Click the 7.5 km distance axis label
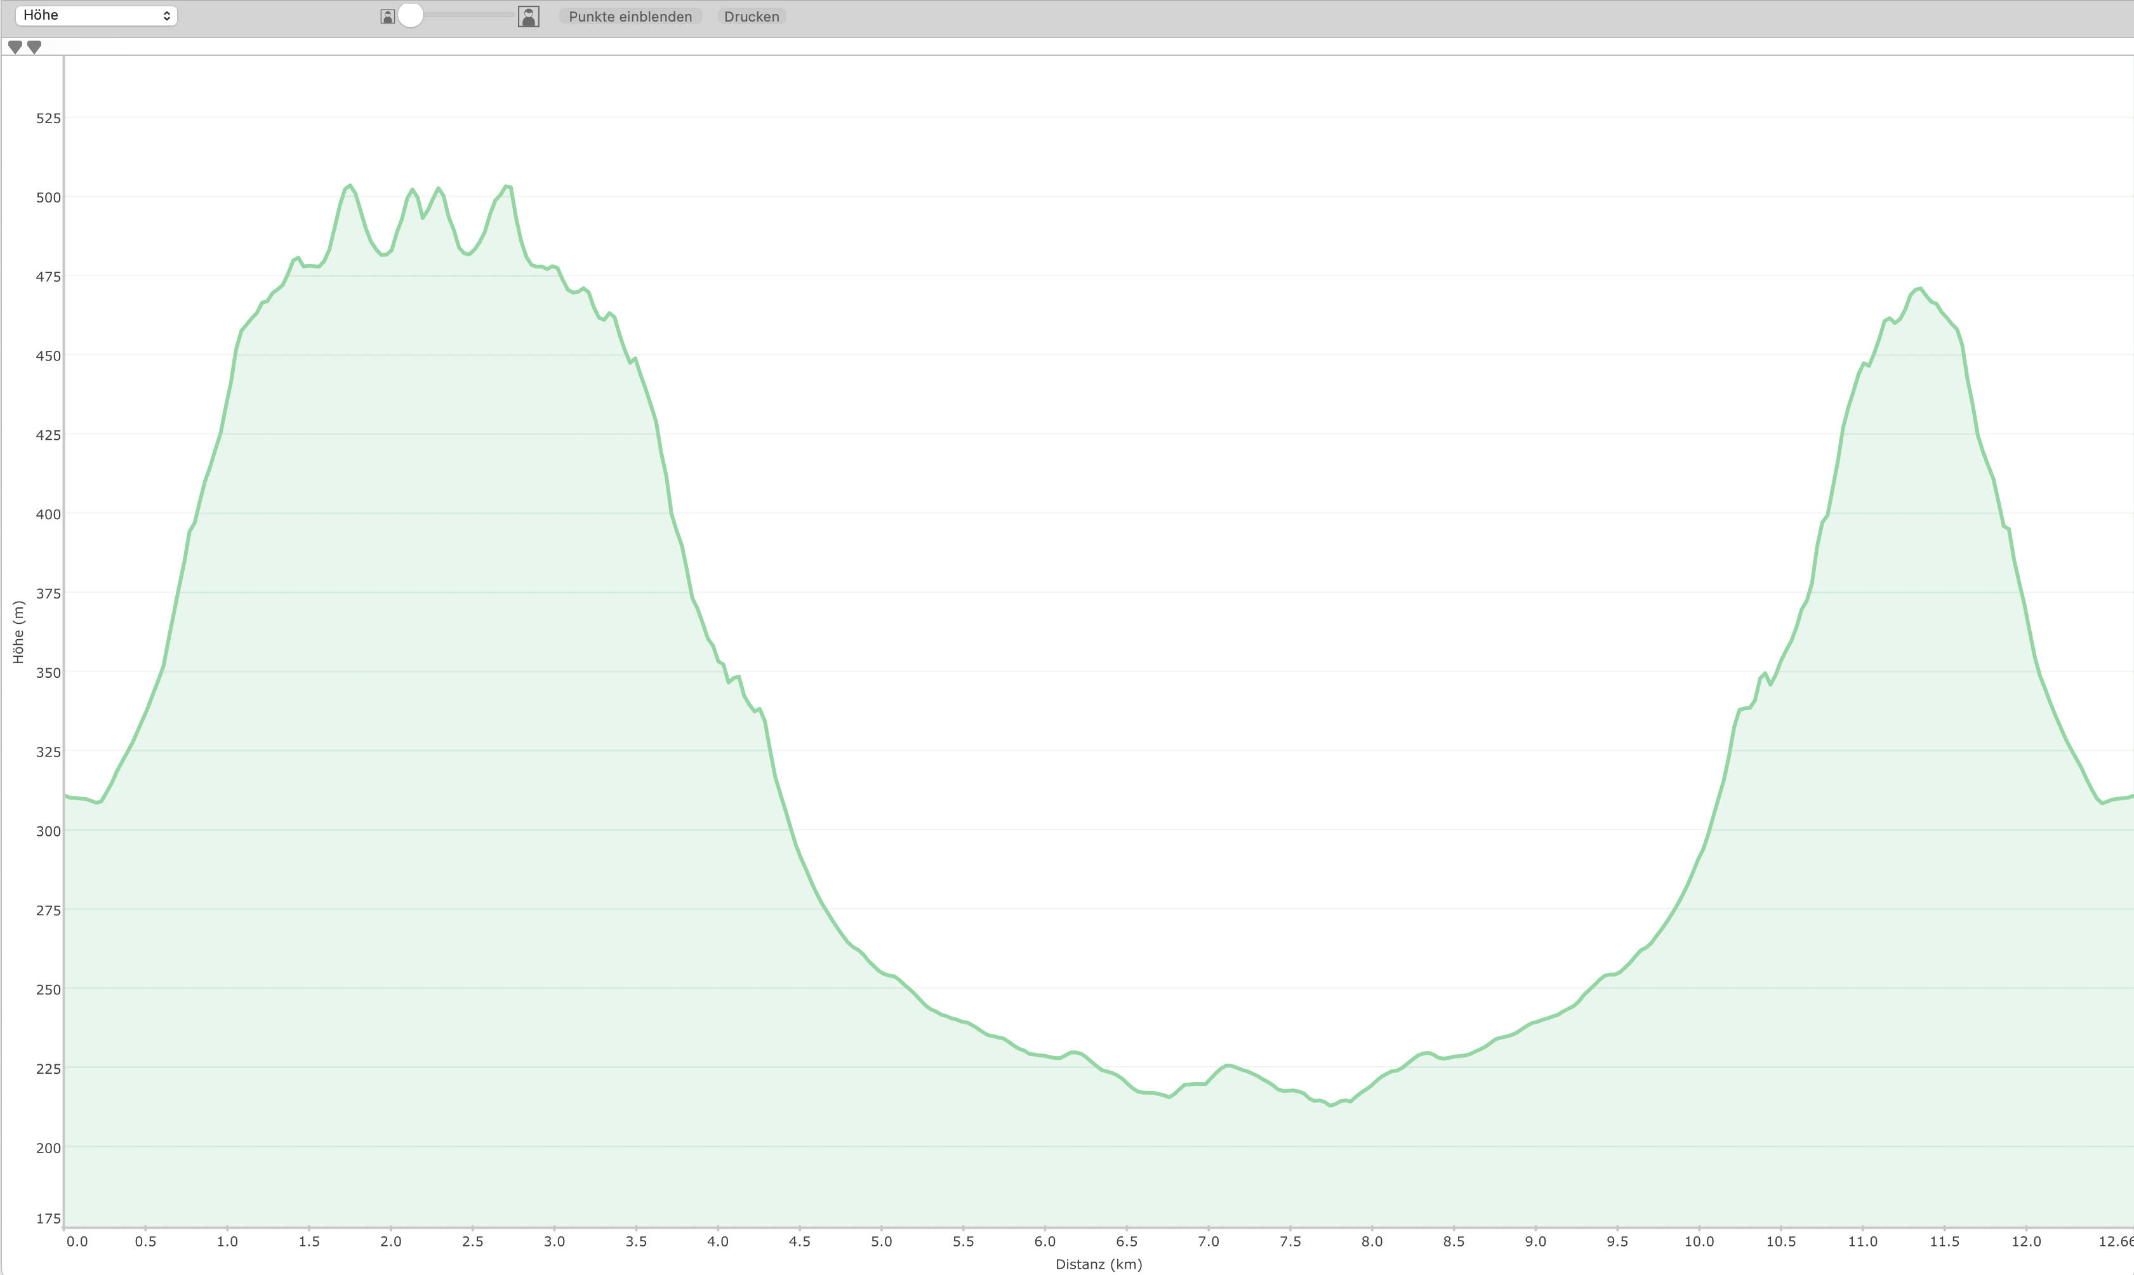 (1290, 1241)
